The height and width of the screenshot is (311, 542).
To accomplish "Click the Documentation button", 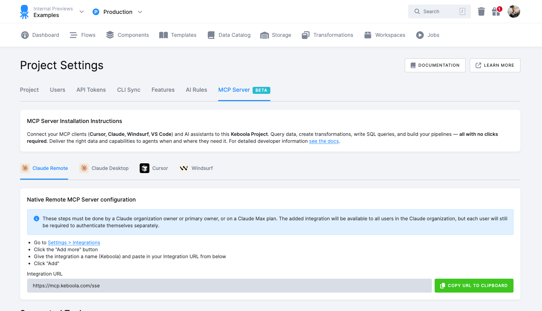I will pyautogui.click(x=435, y=65).
